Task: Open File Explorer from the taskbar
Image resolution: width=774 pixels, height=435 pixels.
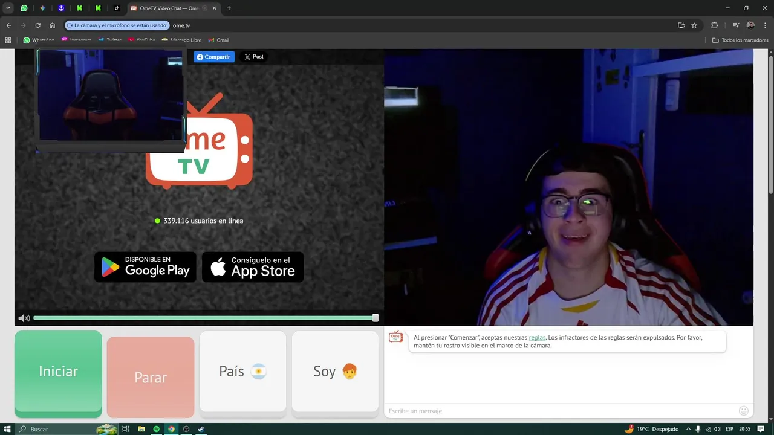Action: [141, 429]
